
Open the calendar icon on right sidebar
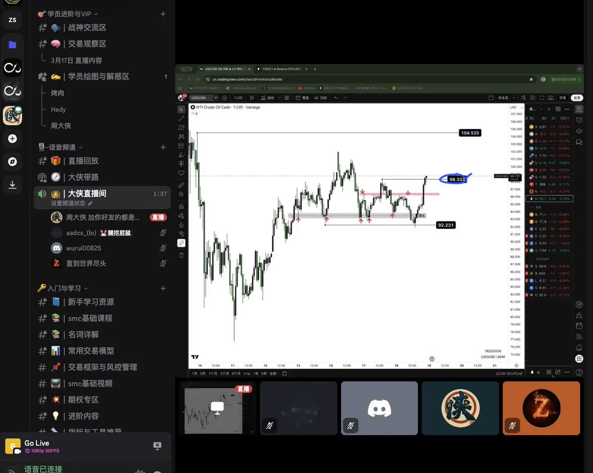579,326
